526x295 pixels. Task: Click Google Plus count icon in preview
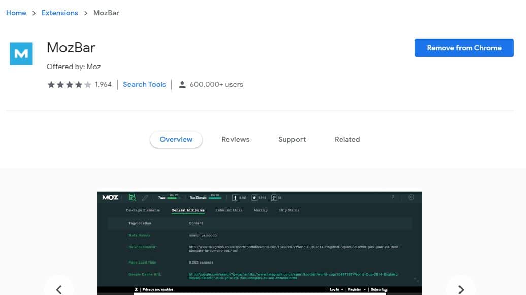pyautogui.click(x=274, y=198)
